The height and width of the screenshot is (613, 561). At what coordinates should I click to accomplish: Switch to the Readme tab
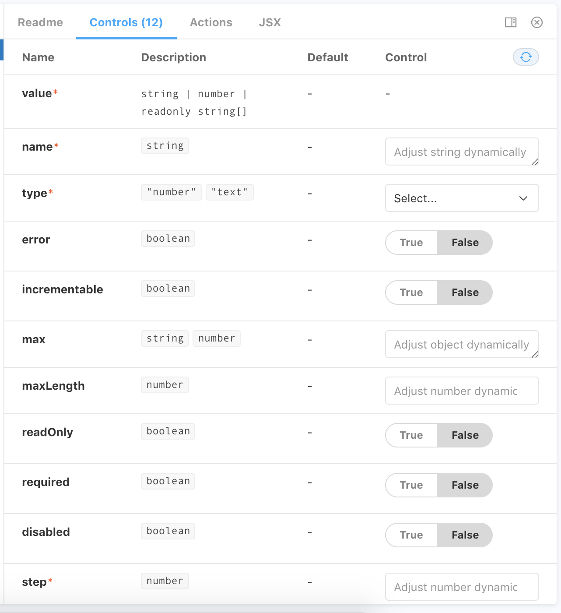pos(40,22)
